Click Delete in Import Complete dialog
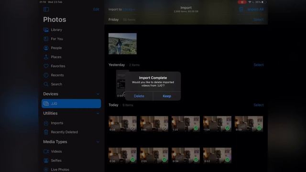 [x=139, y=96]
